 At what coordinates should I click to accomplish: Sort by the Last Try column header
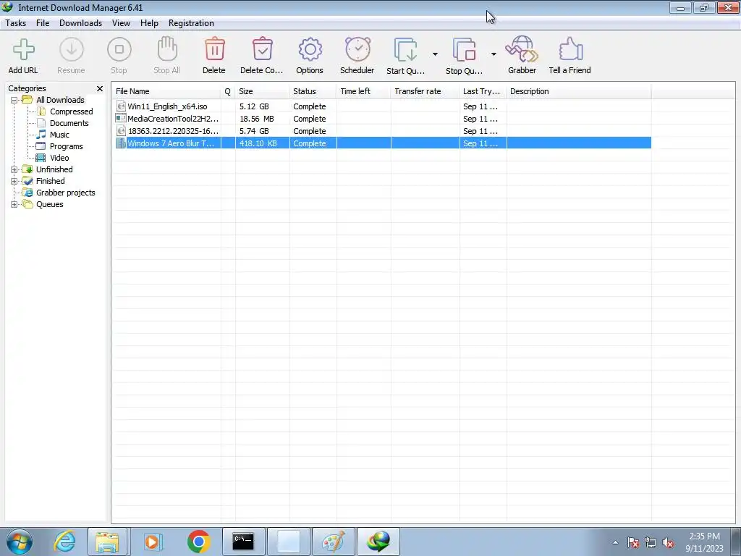483,91
